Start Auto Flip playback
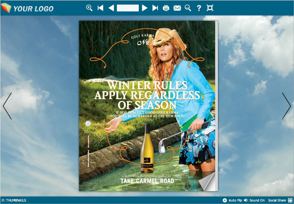The image size is (294, 204). click(x=232, y=200)
